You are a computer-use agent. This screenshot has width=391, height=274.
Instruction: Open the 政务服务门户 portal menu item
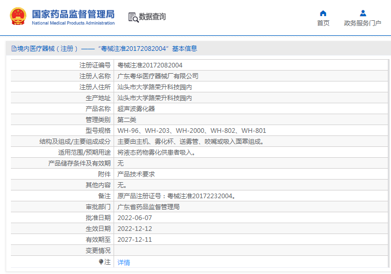[x=362, y=23]
